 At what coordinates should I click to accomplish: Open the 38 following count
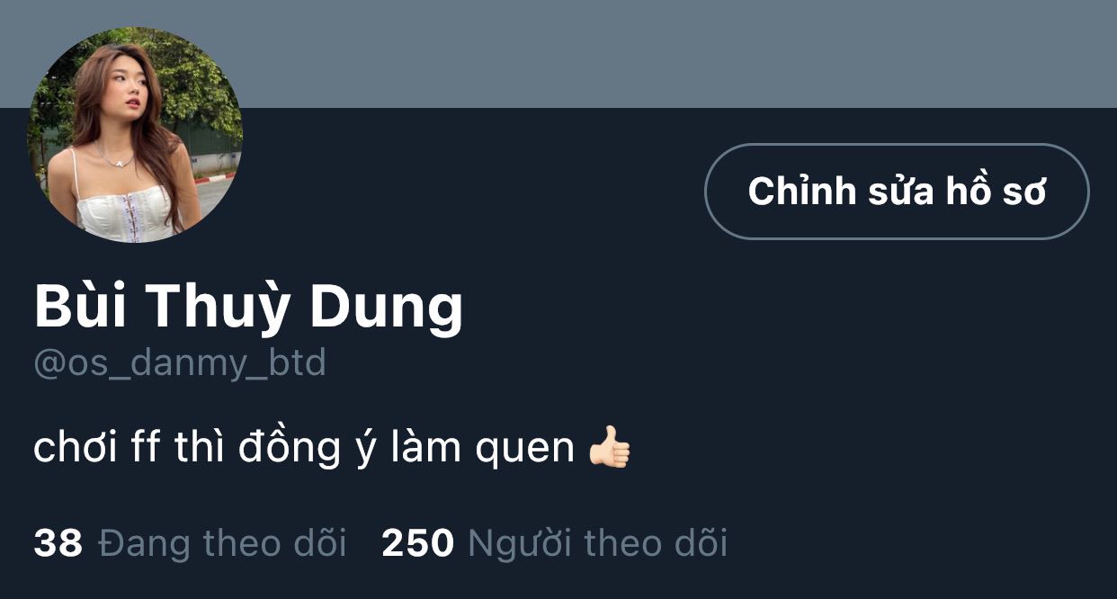[x=58, y=543]
